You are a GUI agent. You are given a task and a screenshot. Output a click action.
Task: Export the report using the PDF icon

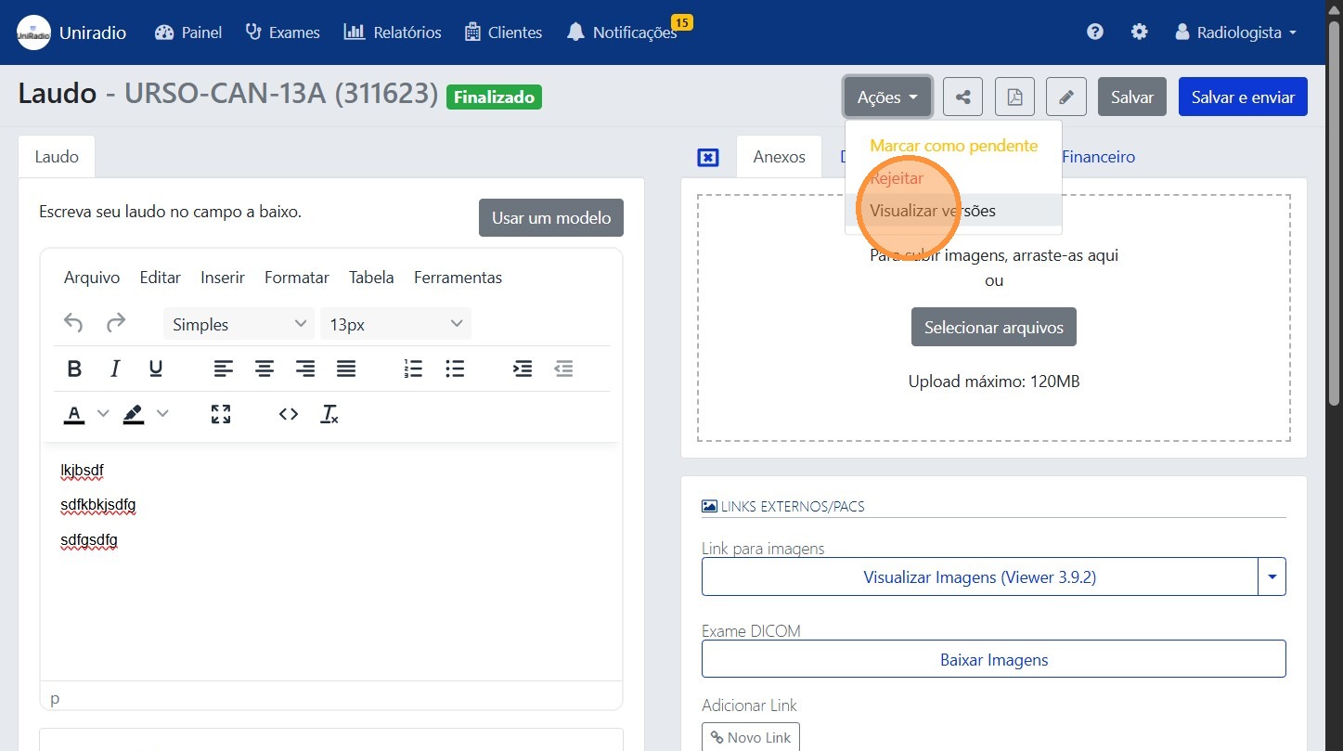tap(1014, 97)
